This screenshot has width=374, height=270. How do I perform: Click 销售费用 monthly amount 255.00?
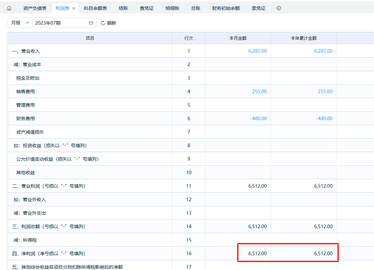click(x=259, y=92)
